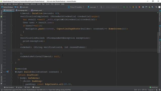Close the homepage.dart tab
161x91 pixels.
(x=28, y=10)
